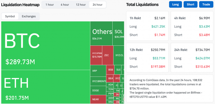Screen dimensions: 215x104
Task: Select the BTC heatmap tile
Action: click(x=45, y=46)
